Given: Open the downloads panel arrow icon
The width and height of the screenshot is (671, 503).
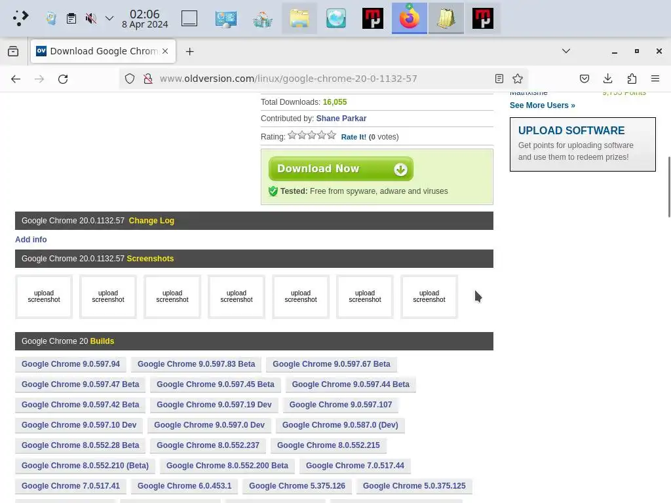Looking at the screenshot, I should (607, 79).
